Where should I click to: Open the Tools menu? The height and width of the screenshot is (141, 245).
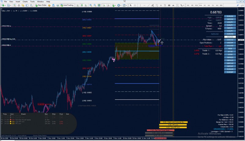point(32,2)
